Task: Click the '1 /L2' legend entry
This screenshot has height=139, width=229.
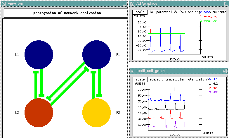Action: click(213, 84)
